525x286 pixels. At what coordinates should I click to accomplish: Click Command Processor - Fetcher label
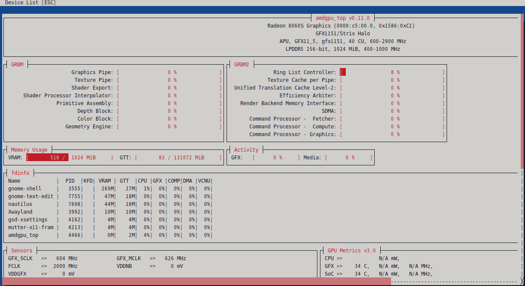(x=292, y=119)
